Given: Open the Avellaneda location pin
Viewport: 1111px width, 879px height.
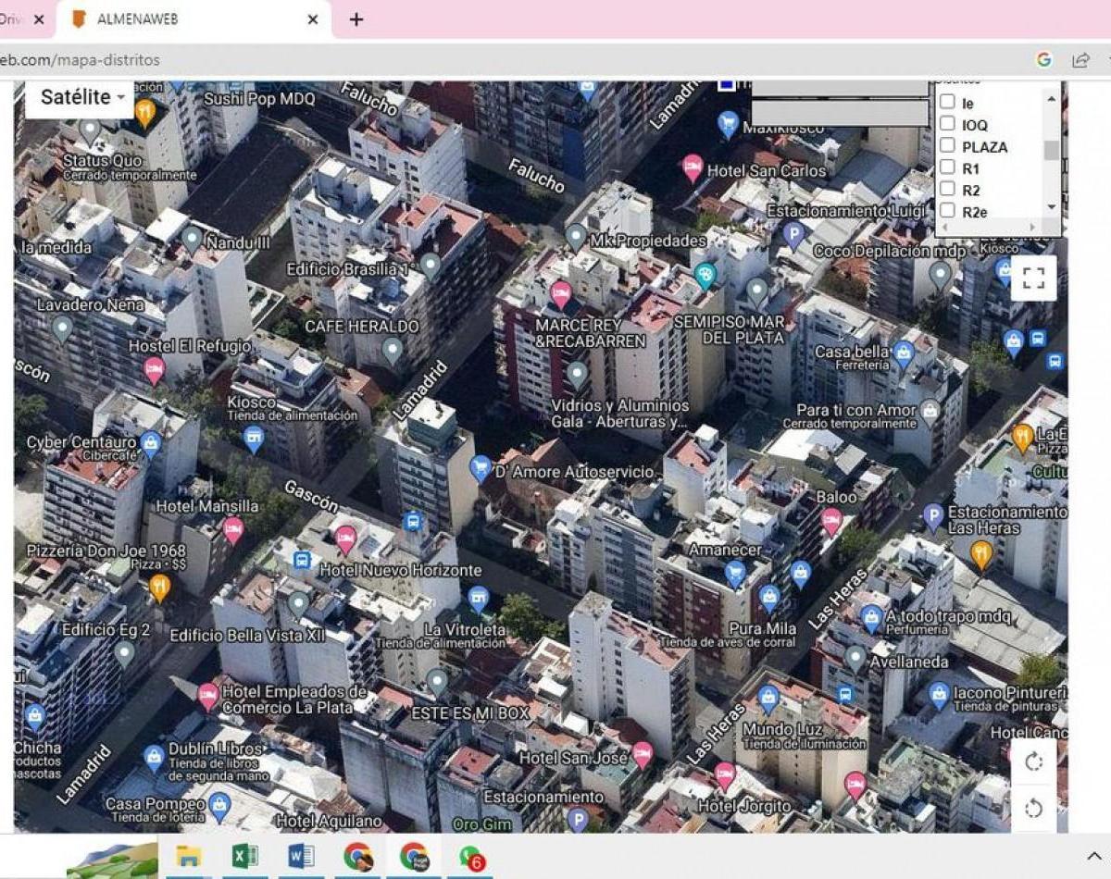Looking at the screenshot, I should pos(856,659).
